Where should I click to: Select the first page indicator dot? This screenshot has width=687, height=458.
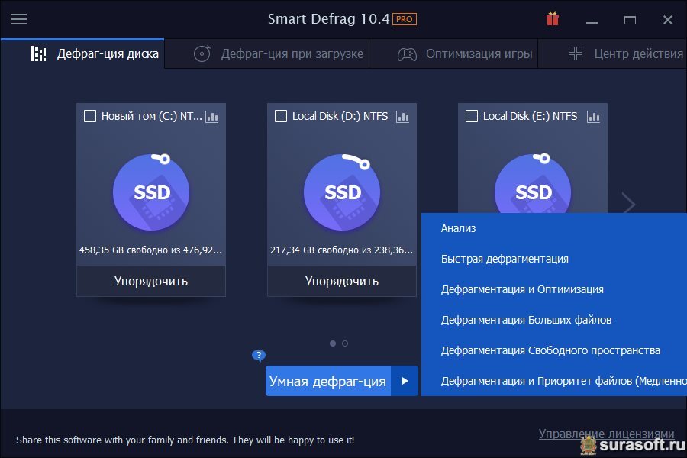(x=333, y=343)
